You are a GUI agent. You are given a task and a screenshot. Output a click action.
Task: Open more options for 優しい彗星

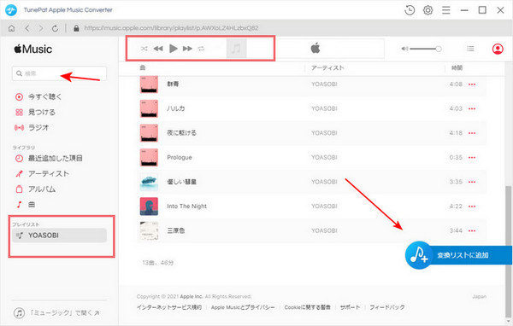coord(472,182)
